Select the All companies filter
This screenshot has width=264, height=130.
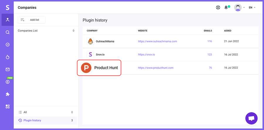click(x=45, y=112)
